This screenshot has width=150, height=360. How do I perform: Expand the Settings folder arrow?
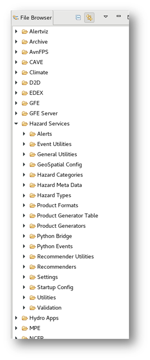click(24, 277)
